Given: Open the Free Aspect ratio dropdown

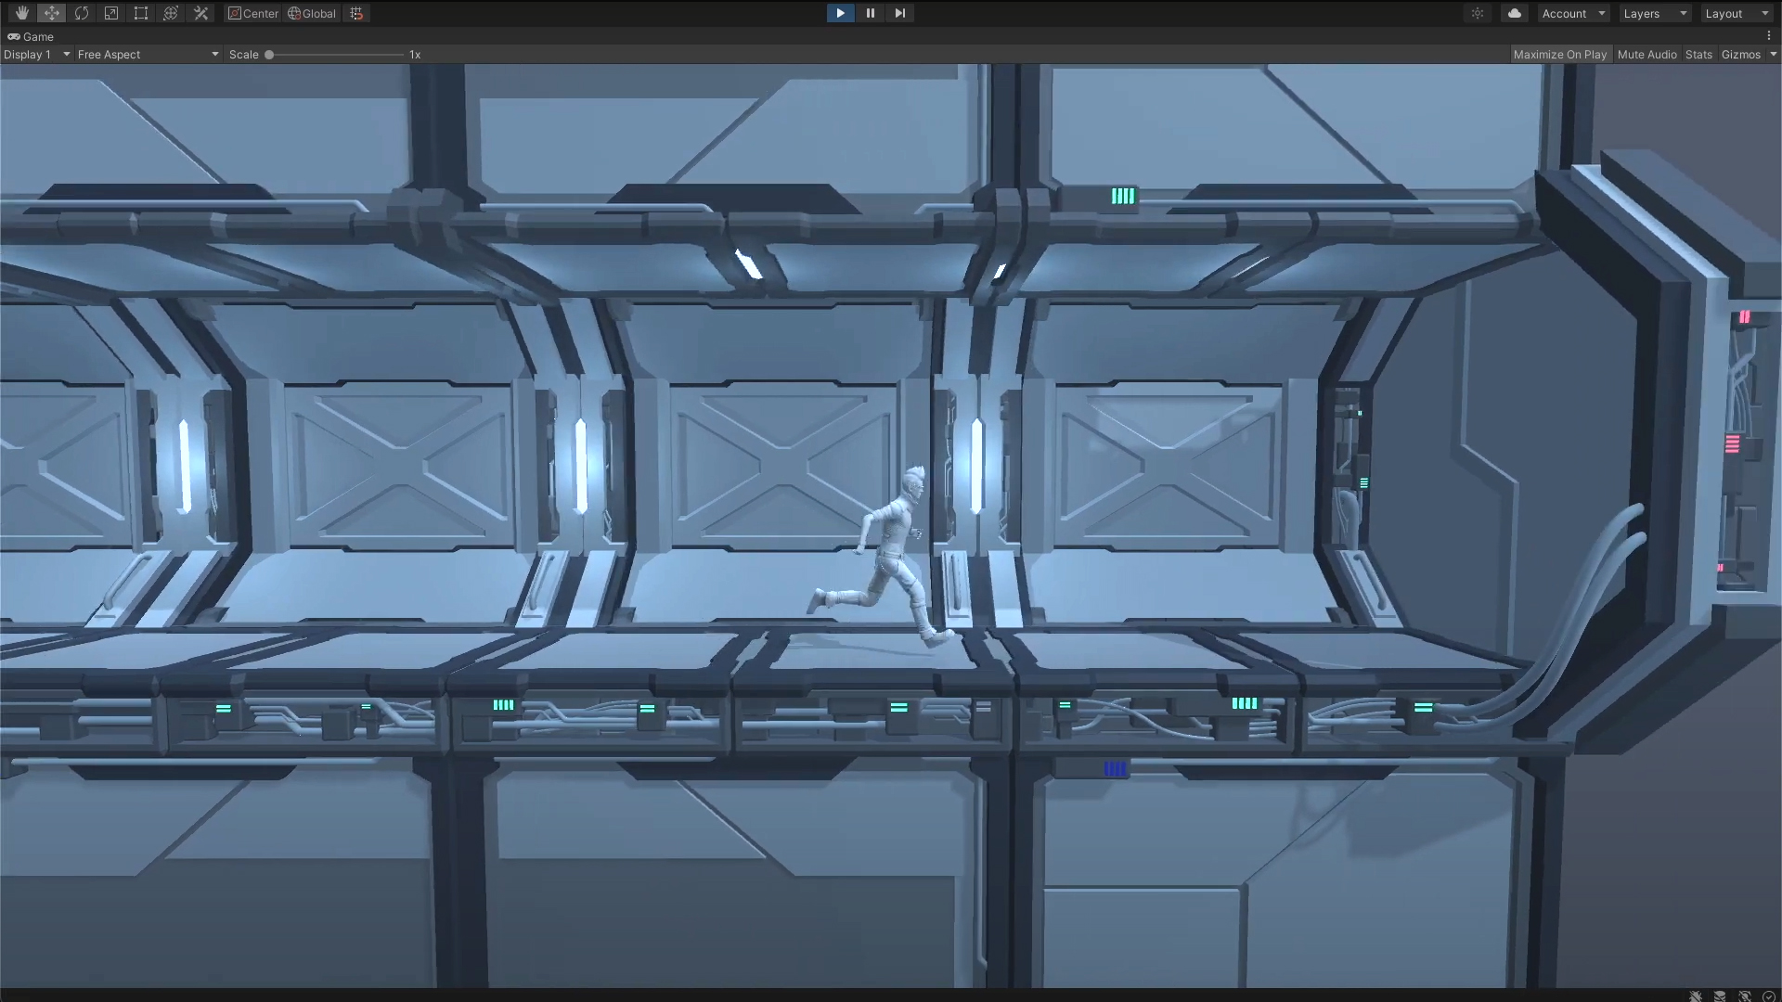Looking at the screenshot, I should [x=148, y=55].
